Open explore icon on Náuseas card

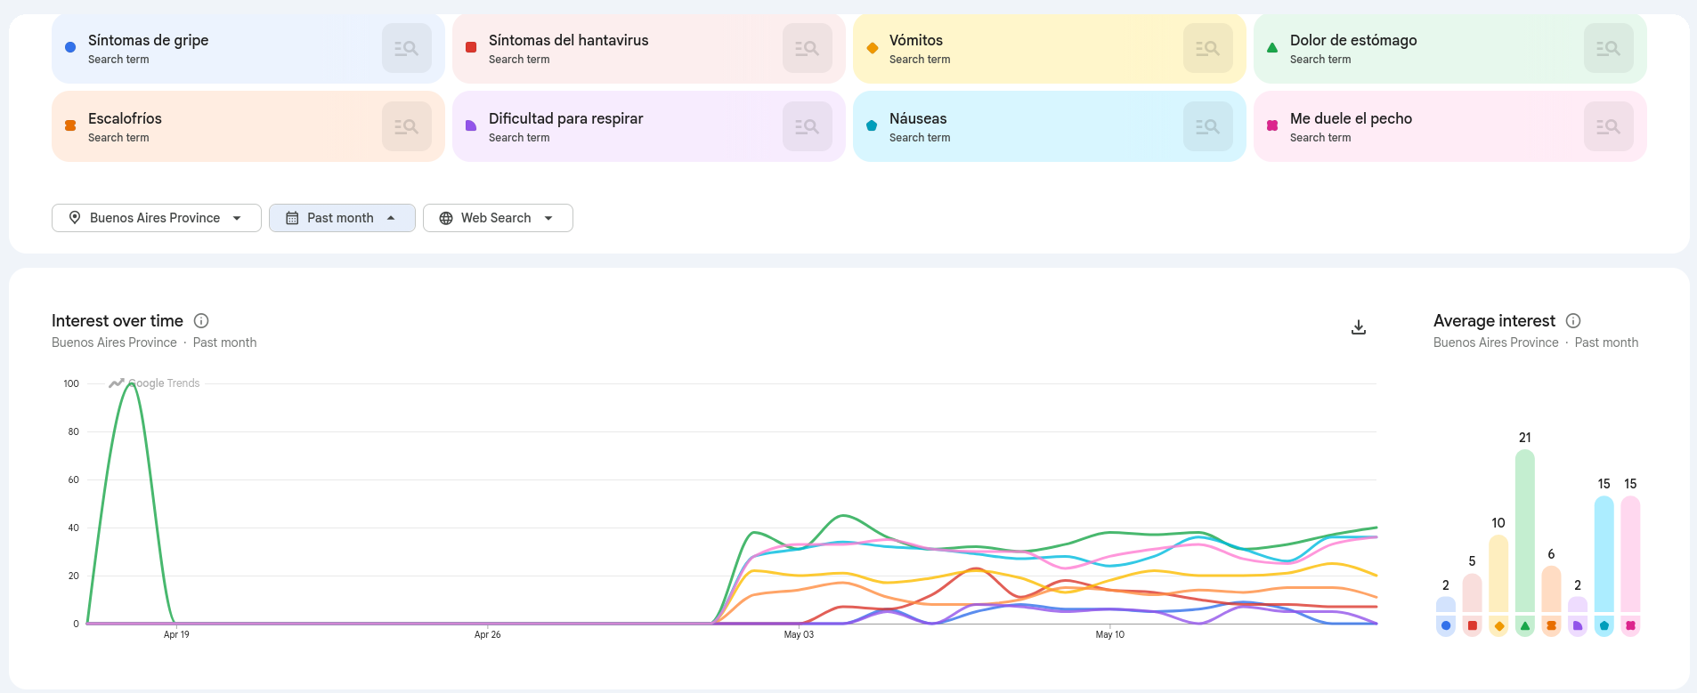(1208, 126)
